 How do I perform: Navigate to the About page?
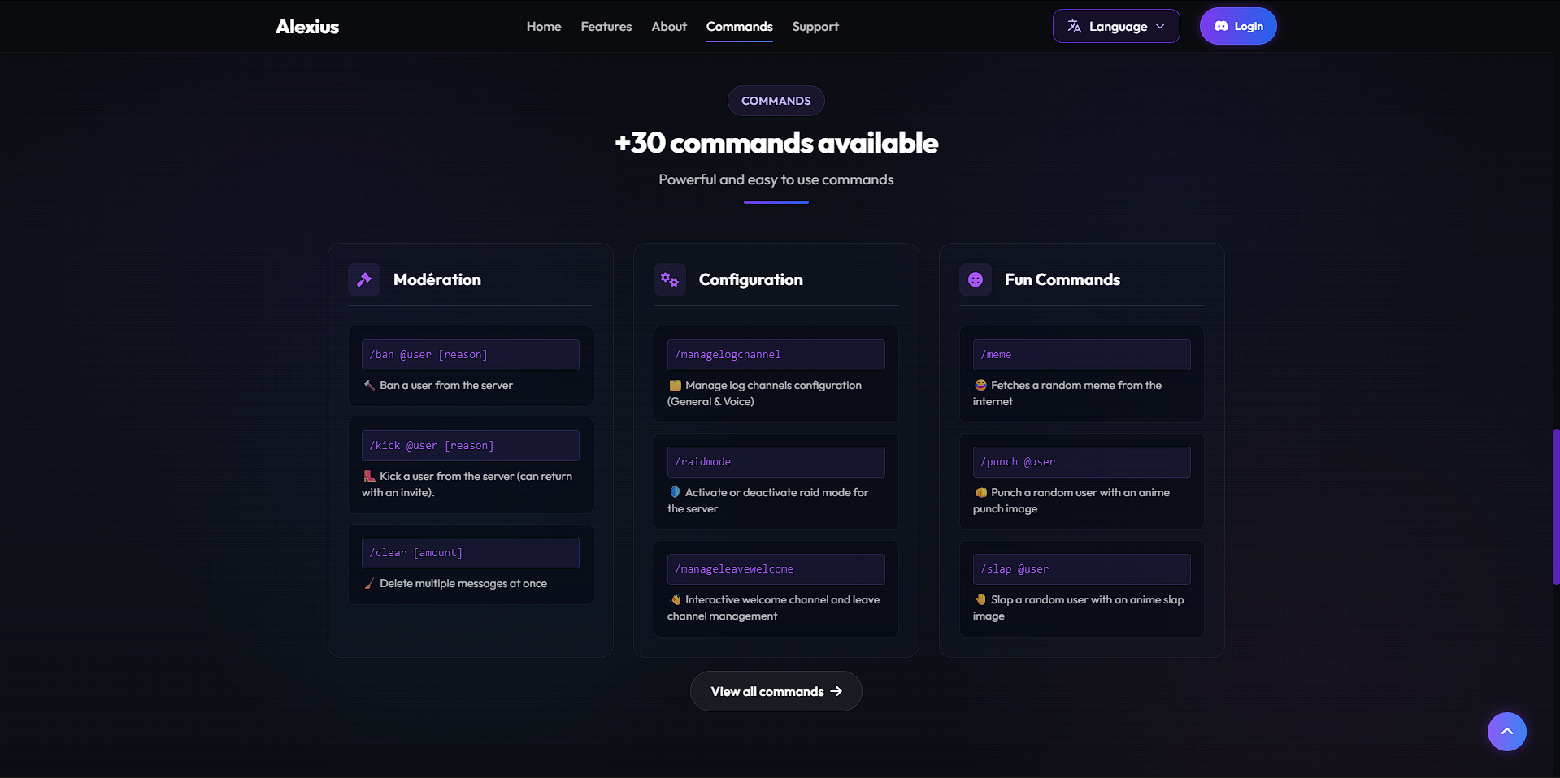(x=668, y=26)
